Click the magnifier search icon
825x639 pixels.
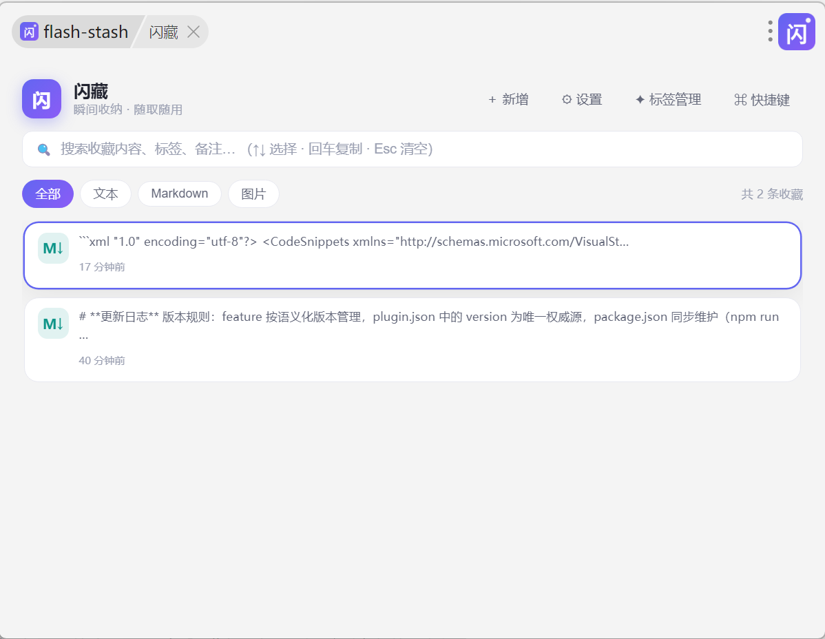pos(43,149)
